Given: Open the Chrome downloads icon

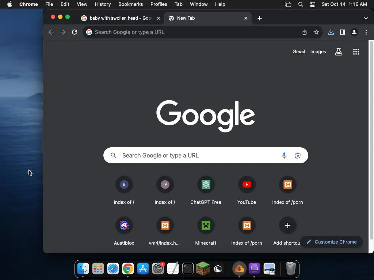Looking at the screenshot, I should click(x=331, y=32).
